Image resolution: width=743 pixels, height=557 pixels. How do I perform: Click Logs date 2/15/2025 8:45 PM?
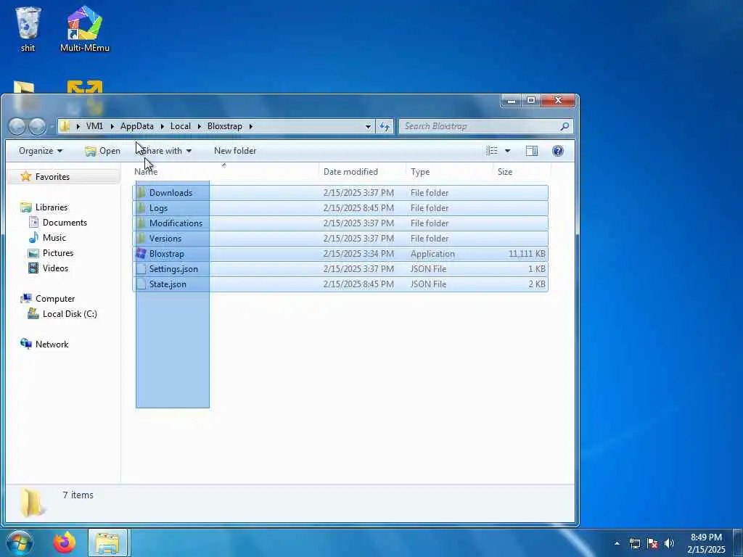[x=358, y=208]
